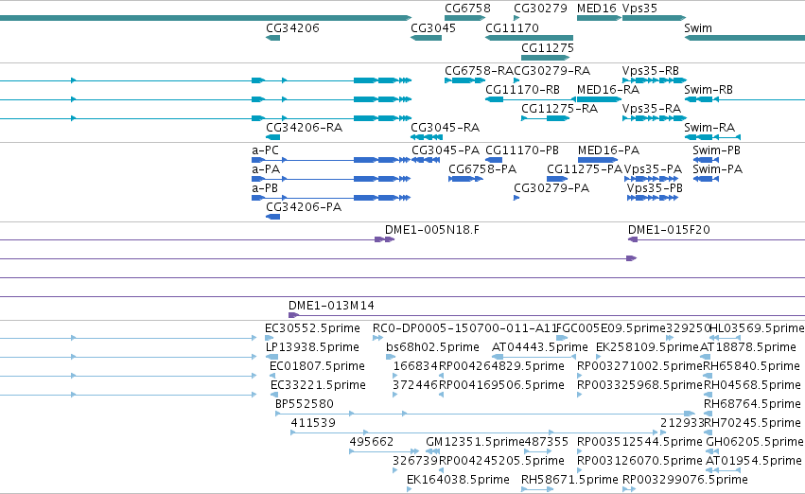Select the CG11275-PA protein label

tap(585, 170)
